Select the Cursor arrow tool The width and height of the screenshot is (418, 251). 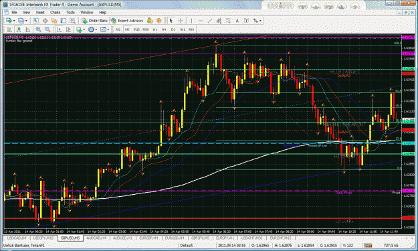tap(171, 21)
